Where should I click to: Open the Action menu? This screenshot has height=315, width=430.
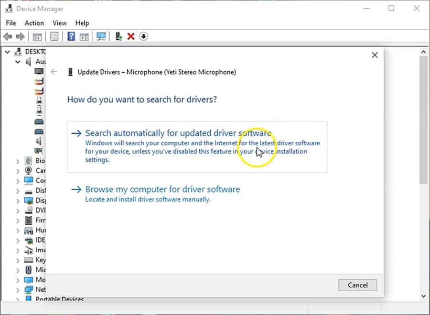(34, 23)
